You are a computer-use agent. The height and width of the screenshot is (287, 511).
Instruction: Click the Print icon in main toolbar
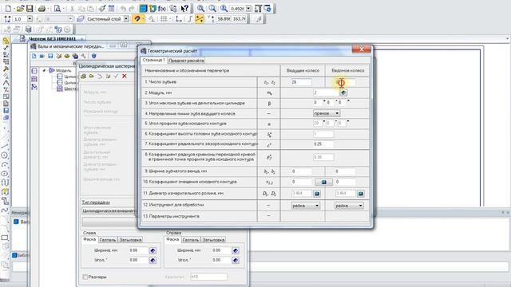42,8
